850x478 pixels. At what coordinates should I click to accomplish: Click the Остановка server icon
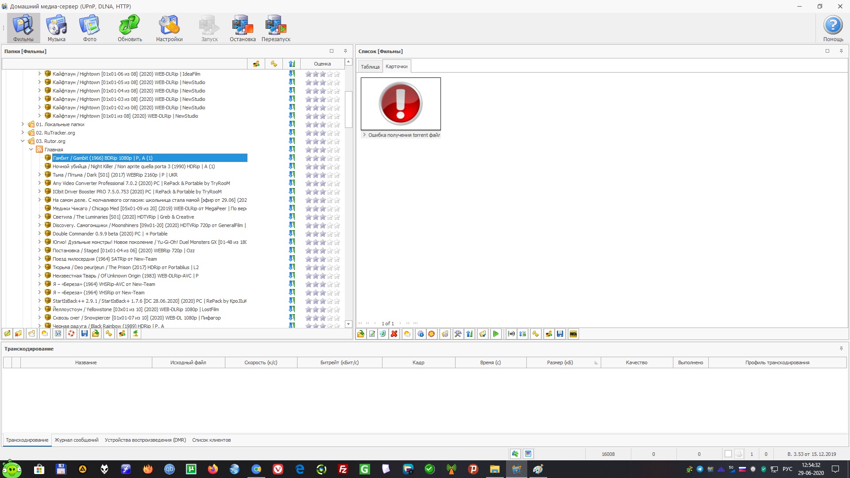(x=243, y=28)
